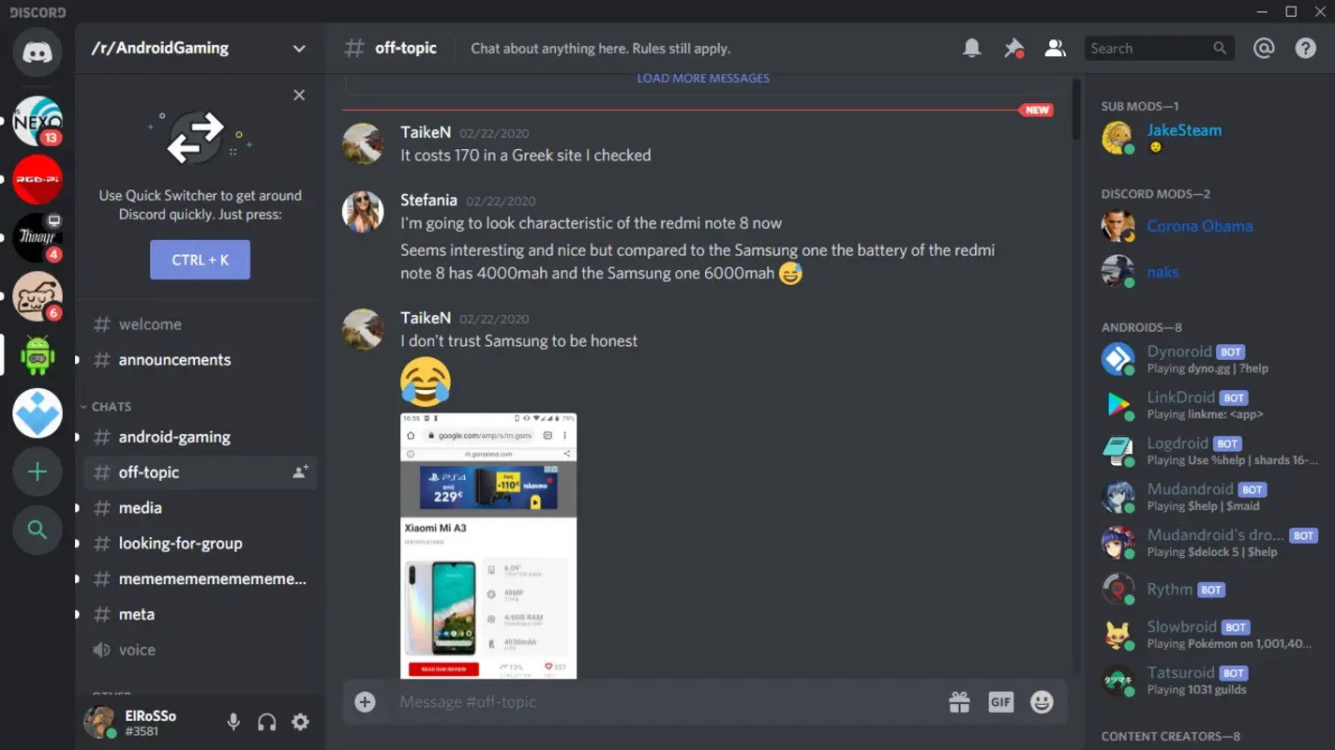Screen dimensions: 1335x750
Task: Open the GIF picker
Action: tap(1000, 701)
